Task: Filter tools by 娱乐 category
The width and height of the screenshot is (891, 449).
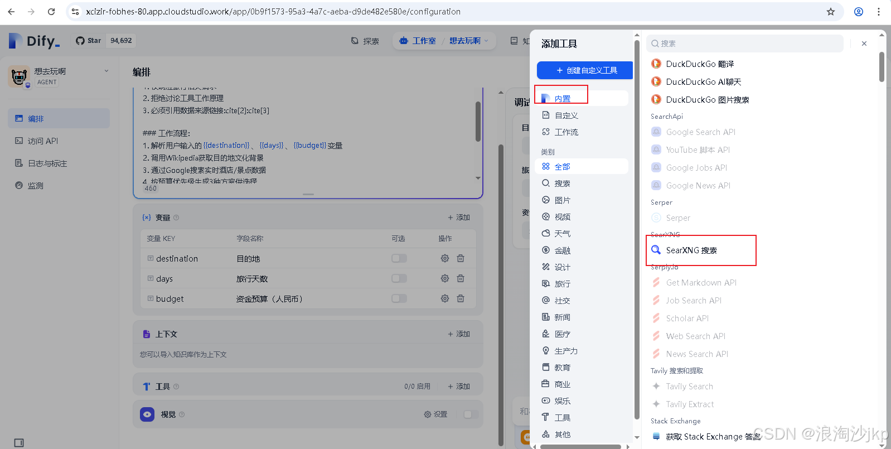Action: (x=582, y=401)
